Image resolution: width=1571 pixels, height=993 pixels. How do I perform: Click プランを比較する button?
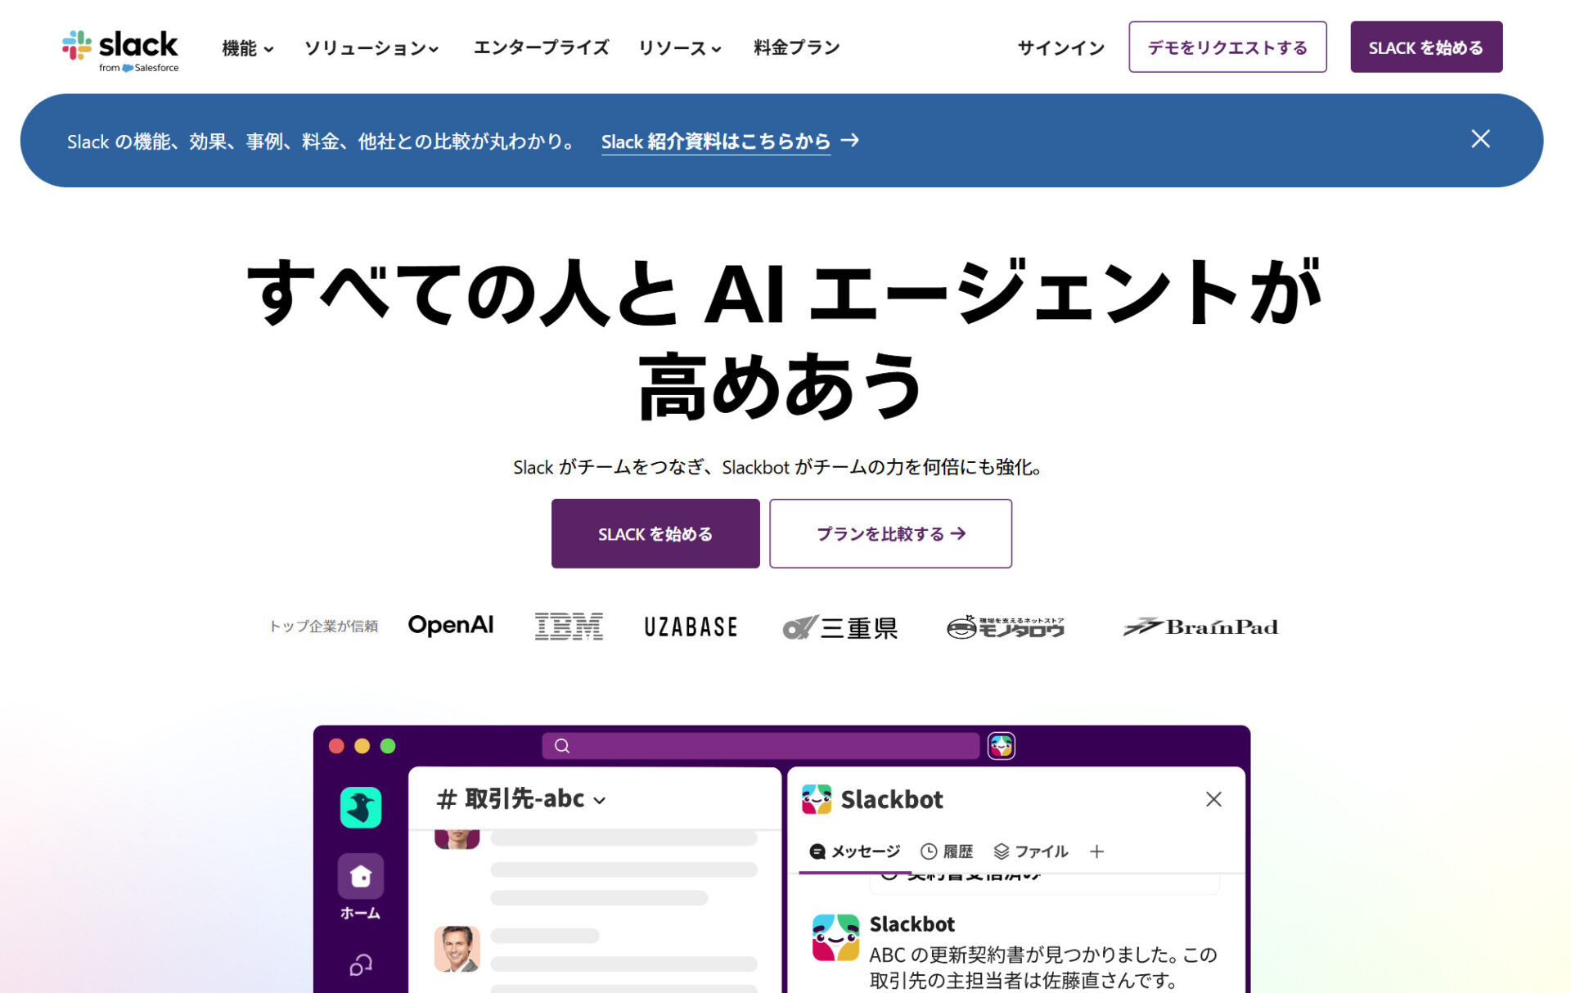(890, 533)
